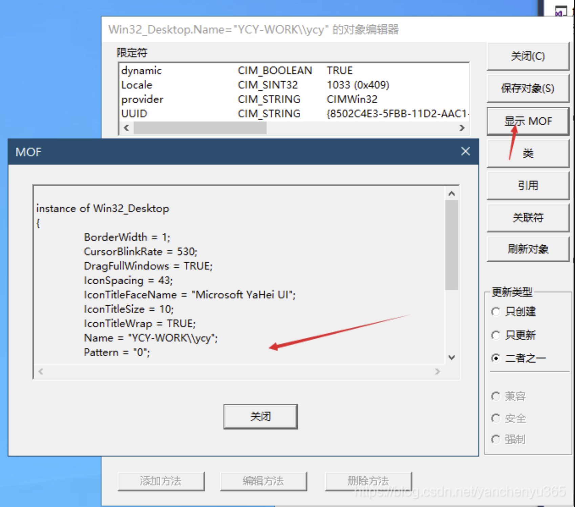The image size is (575, 507).
Task: Close the MOF window via X icon
Action: 465,151
